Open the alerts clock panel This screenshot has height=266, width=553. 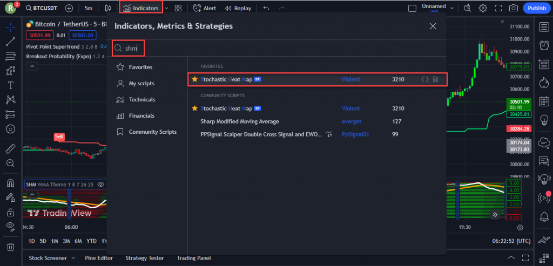(544, 45)
